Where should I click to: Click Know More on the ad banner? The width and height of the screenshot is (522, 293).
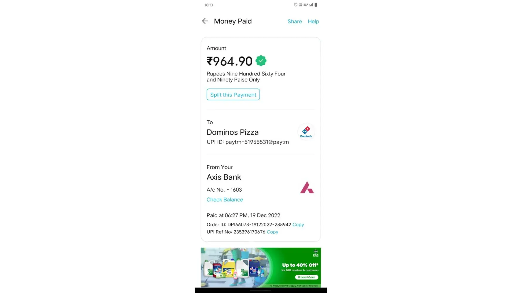[307, 277]
